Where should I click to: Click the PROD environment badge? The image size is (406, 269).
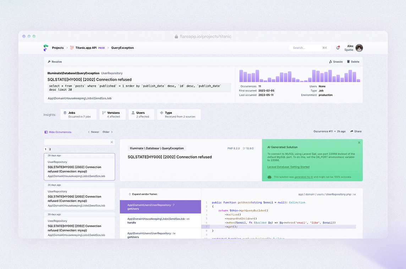[101, 48]
